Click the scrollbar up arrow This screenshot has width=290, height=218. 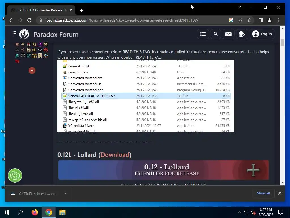(x=282, y=28)
